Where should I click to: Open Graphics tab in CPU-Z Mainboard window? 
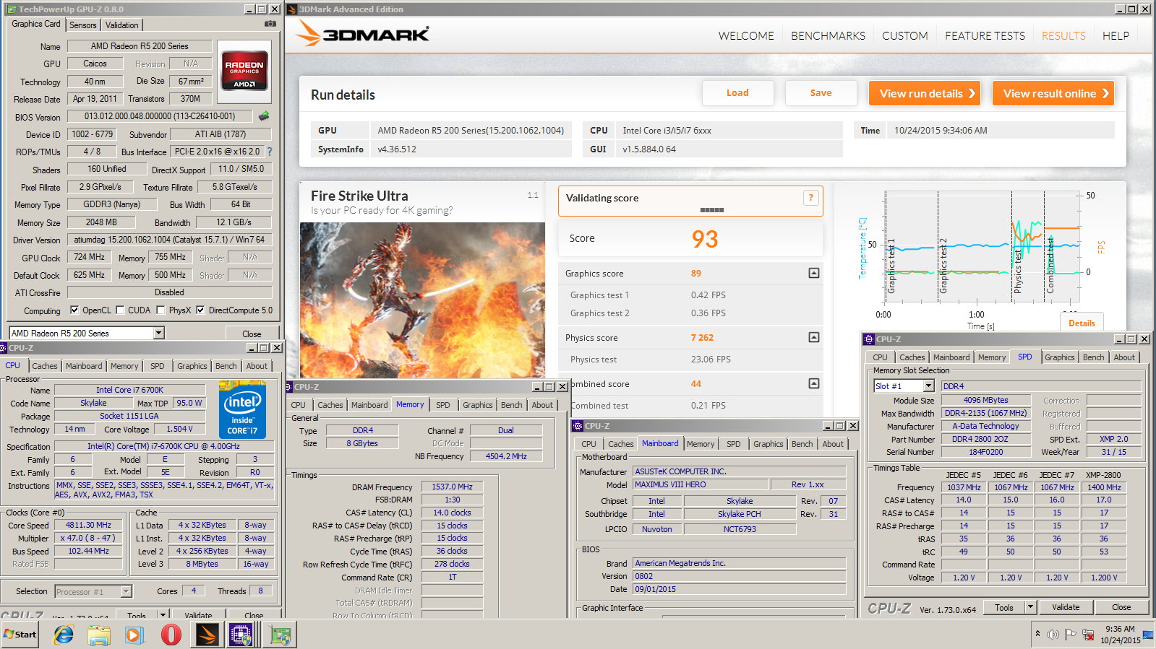[x=768, y=444]
